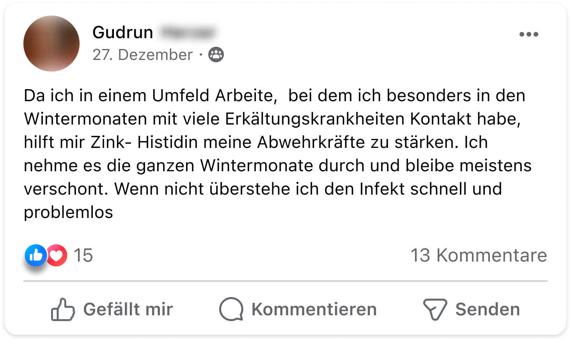Toggle like with the Gefällt mir label
Image resolution: width=571 pixels, height=341 pixels.
(128, 309)
